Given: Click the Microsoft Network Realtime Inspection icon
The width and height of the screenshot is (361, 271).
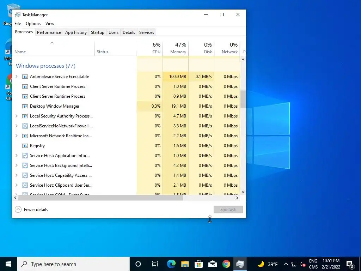Looking at the screenshot, I should [25, 136].
